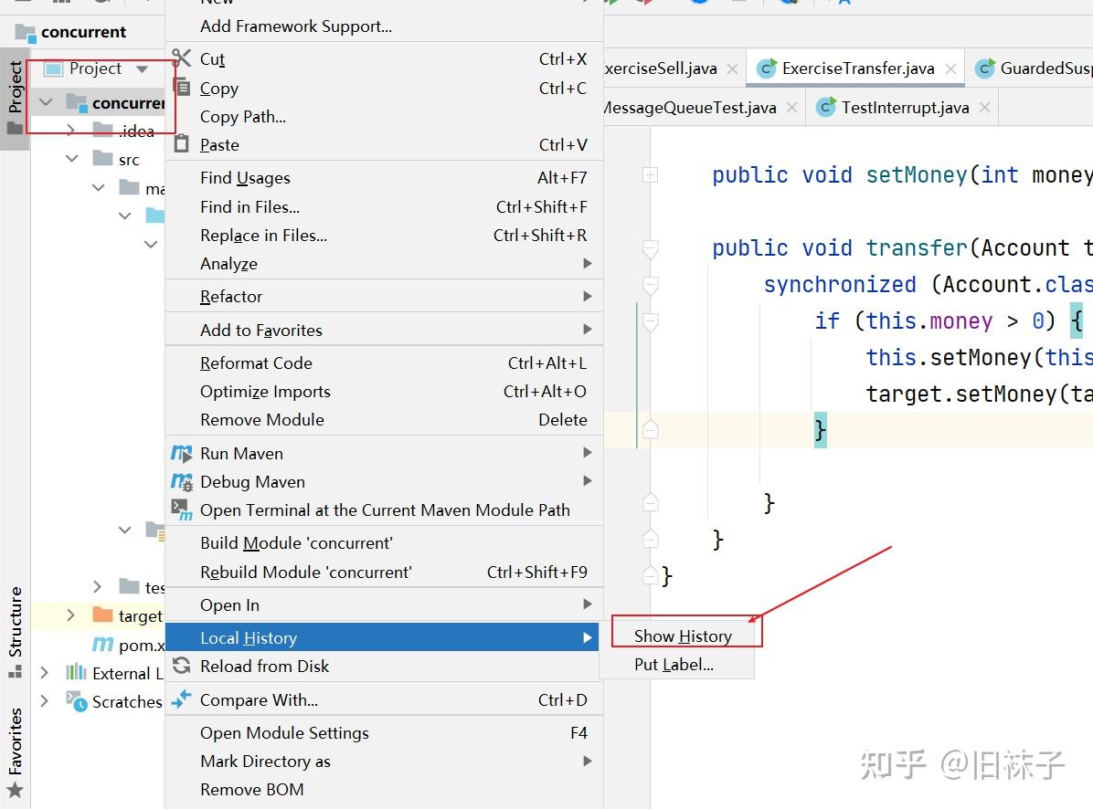Close the ExerciseTransfer.java tab
Screen dimensions: 1093x809
(x=950, y=68)
